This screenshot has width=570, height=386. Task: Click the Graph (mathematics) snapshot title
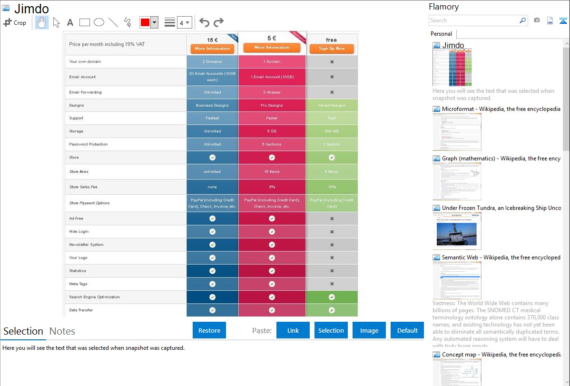[x=501, y=158]
